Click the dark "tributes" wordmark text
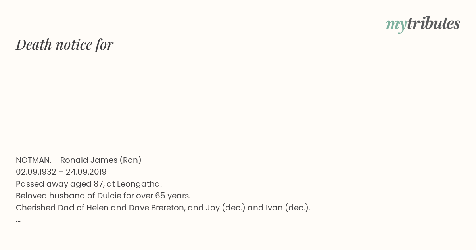 pyautogui.click(x=434, y=23)
